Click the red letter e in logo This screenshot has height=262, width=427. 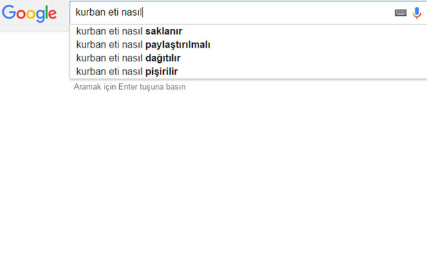[52, 14]
